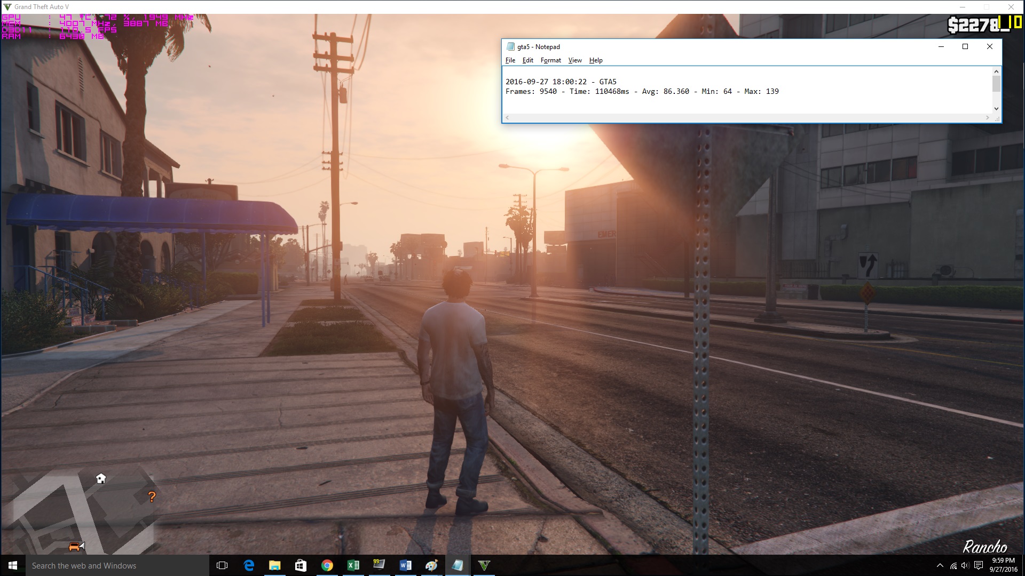Minimize the gta5 Notepad window
Image resolution: width=1025 pixels, height=576 pixels.
941,46
